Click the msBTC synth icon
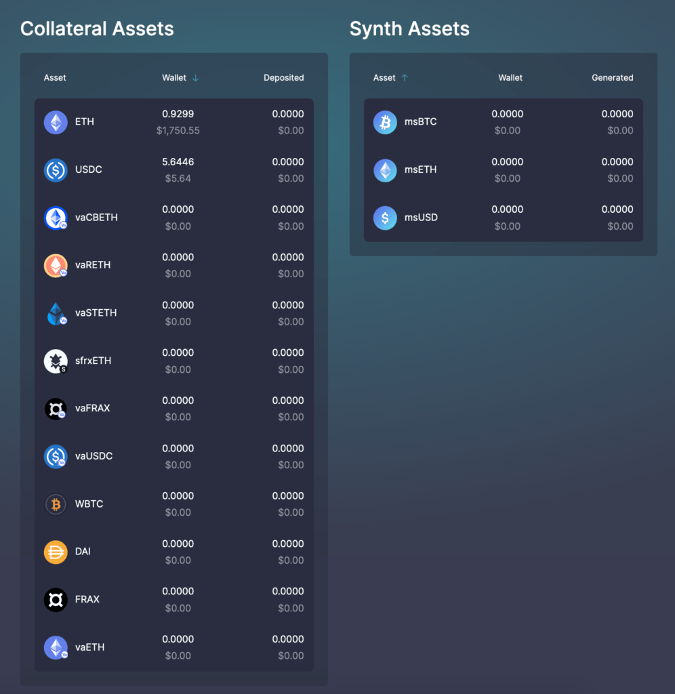This screenshot has width=675, height=694. click(x=385, y=122)
